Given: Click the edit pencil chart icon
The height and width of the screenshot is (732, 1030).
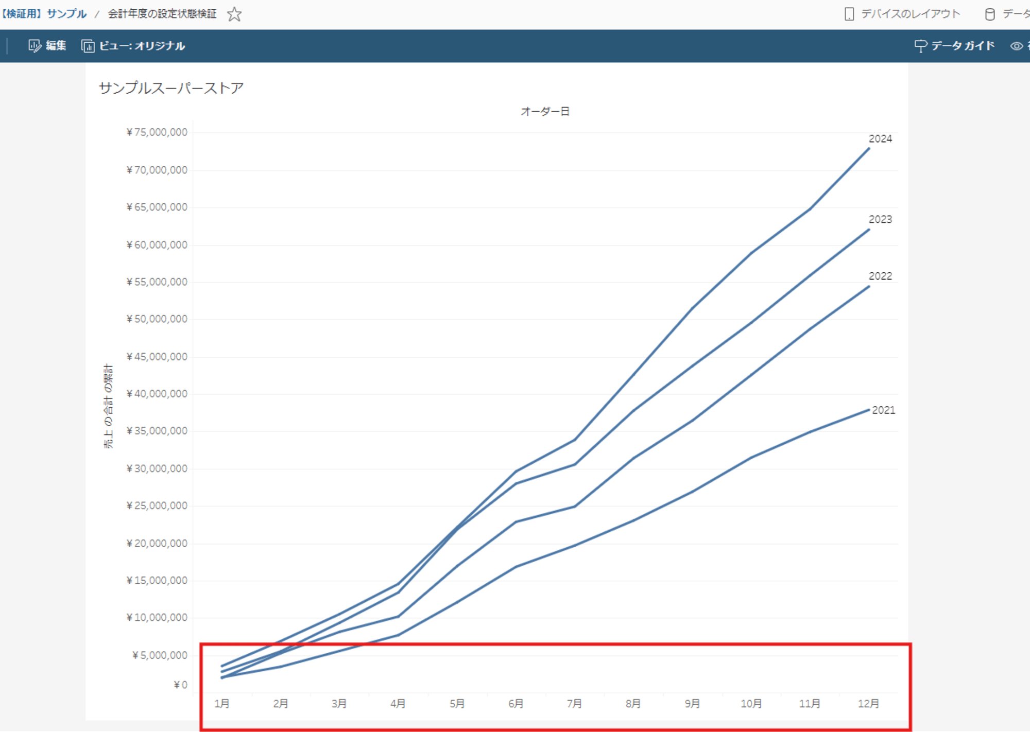Looking at the screenshot, I should 35,46.
